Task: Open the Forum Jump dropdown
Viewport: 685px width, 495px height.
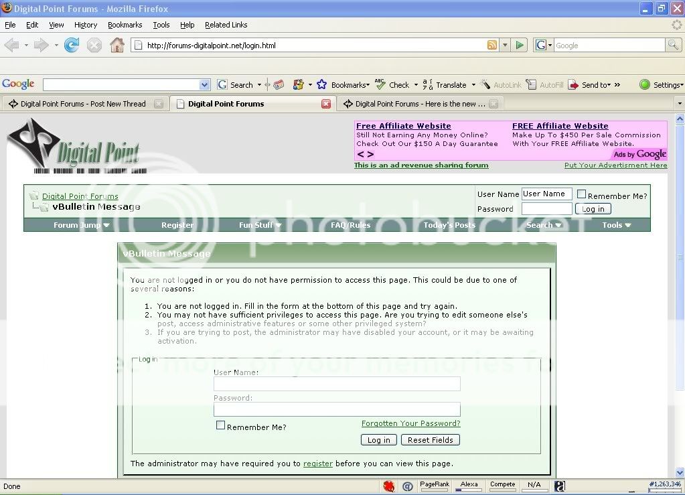Action: point(81,225)
